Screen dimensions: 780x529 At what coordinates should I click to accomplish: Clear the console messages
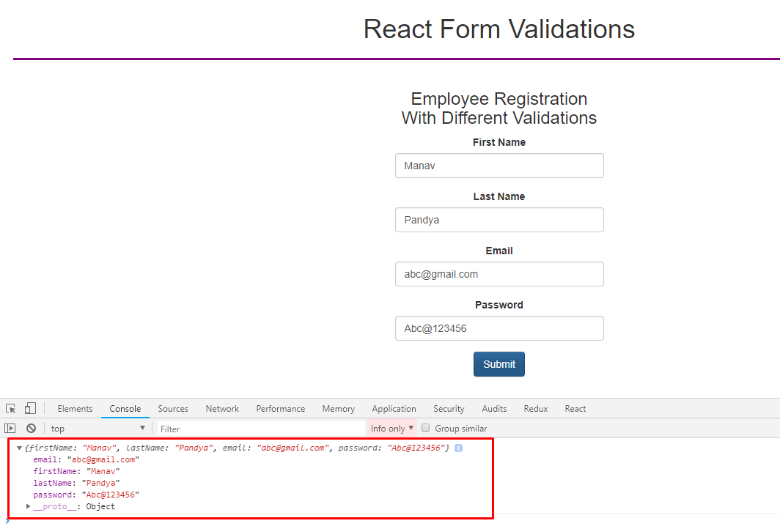tap(31, 428)
